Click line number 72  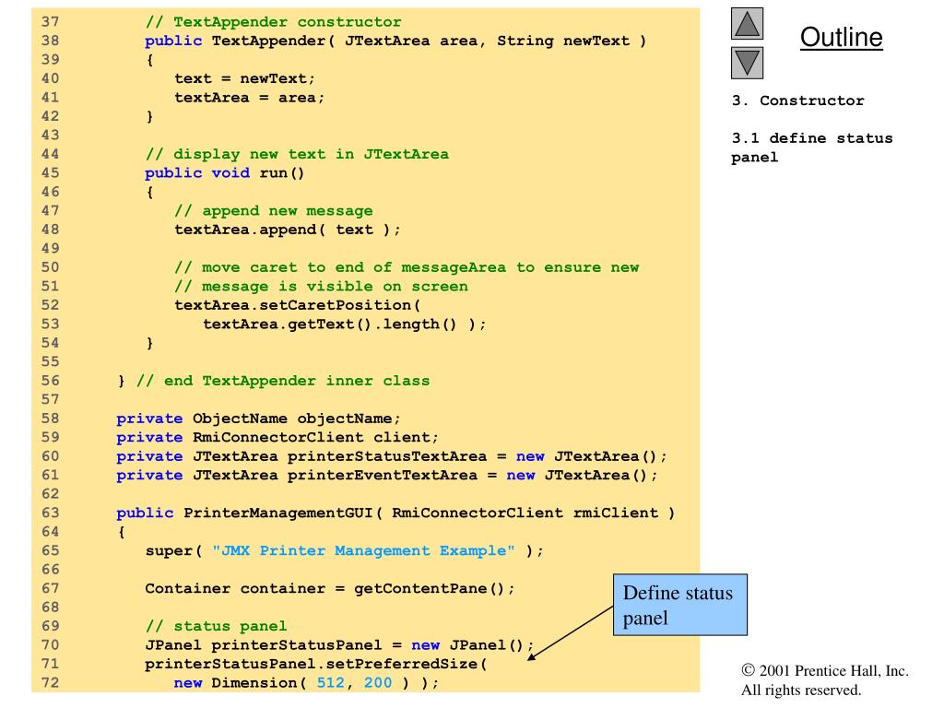[51, 683]
